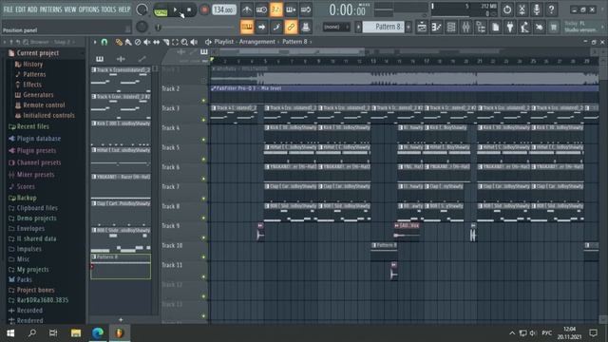Open the OPTIONS menu
The width and height of the screenshot is (608, 342).
point(88,9)
